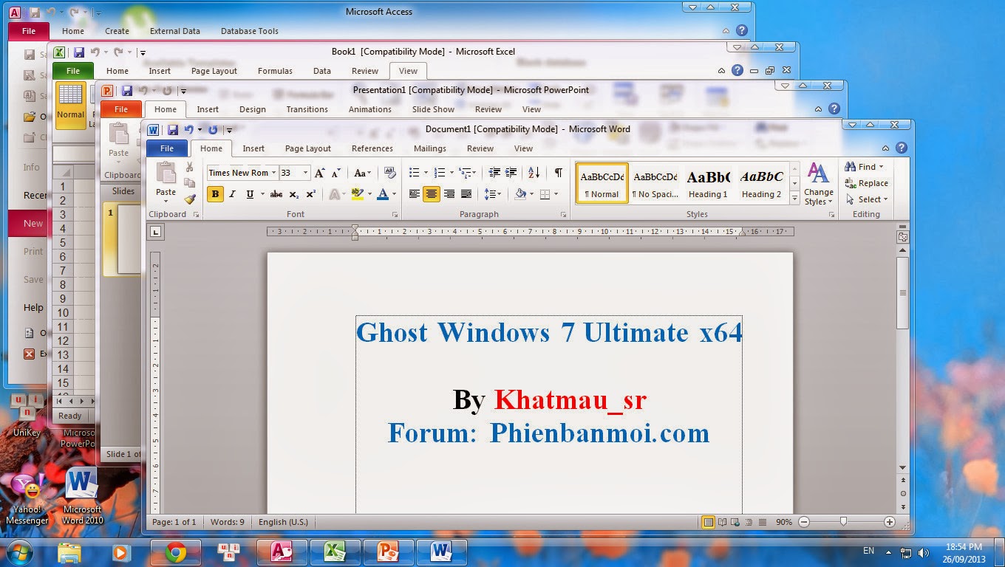Open the Windows Start menu
1005x567 pixels.
(x=20, y=552)
